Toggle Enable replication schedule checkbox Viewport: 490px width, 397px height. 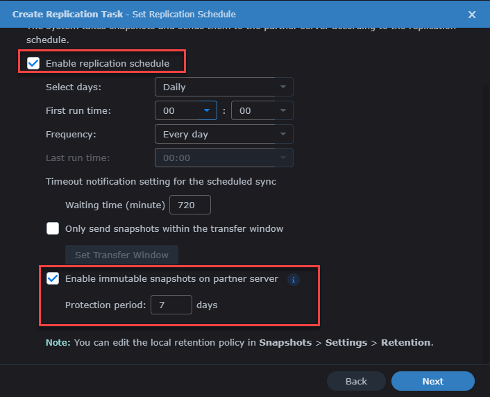pyautogui.click(x=33, y=64)
